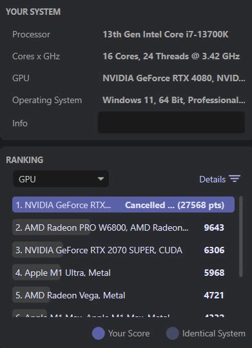Click the 9643 score value

tap(214, 227)
